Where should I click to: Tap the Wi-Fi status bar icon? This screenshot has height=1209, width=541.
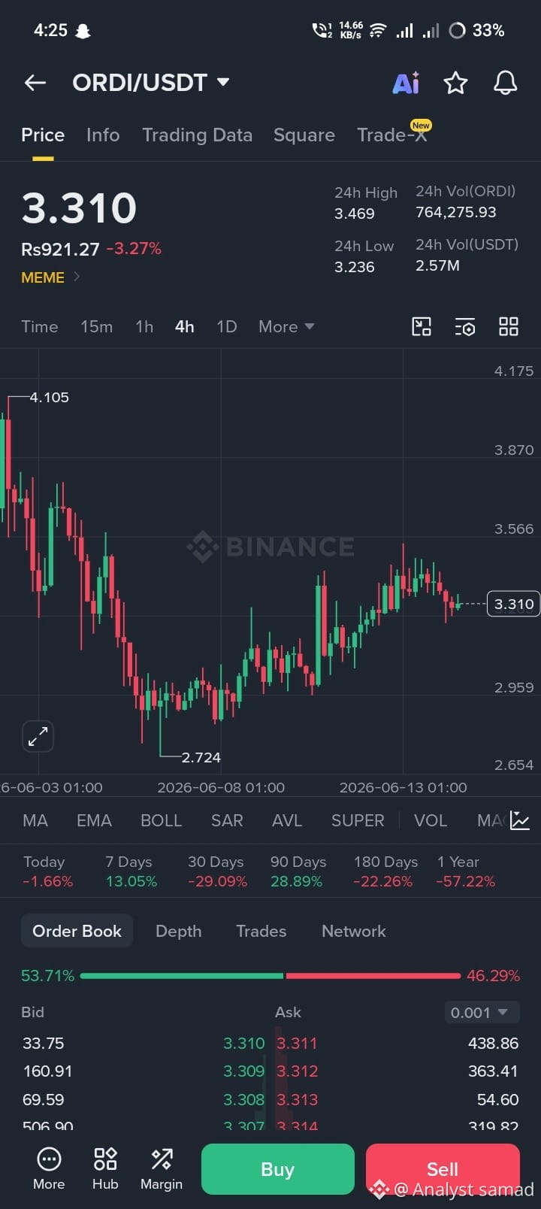tap(378, 31)
